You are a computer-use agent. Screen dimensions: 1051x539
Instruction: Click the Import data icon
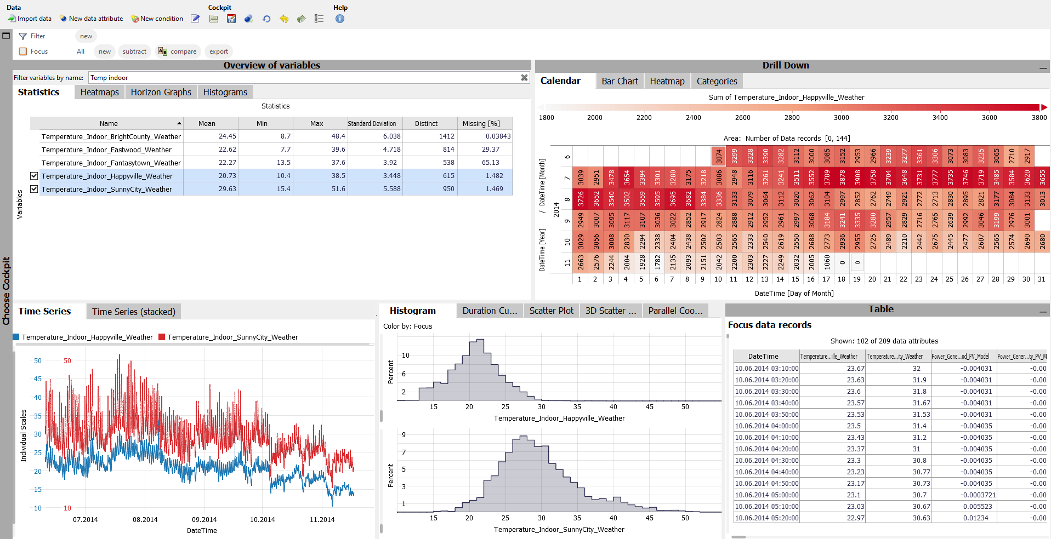click(x=12, y=19)
